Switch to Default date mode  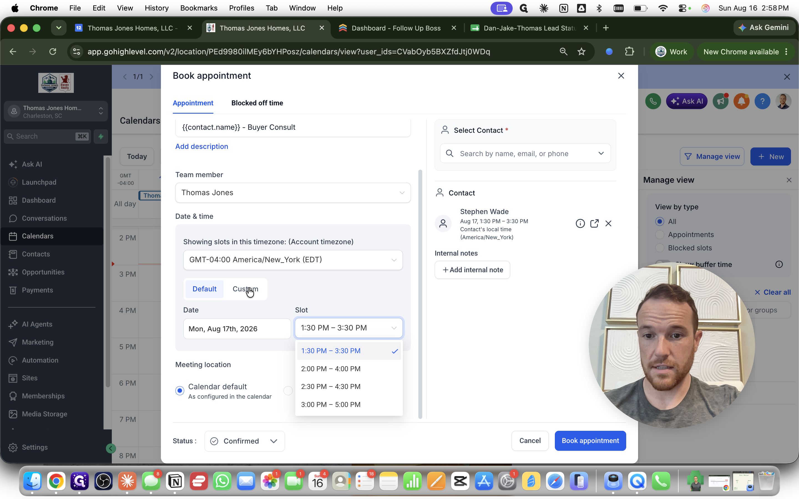pyautogui.click(x=204, y=289)
